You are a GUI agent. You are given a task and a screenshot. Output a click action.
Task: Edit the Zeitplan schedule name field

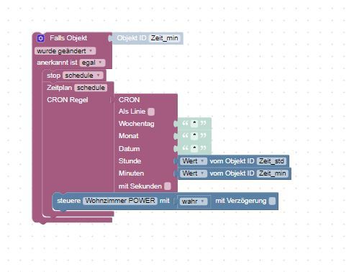point(91,88)
